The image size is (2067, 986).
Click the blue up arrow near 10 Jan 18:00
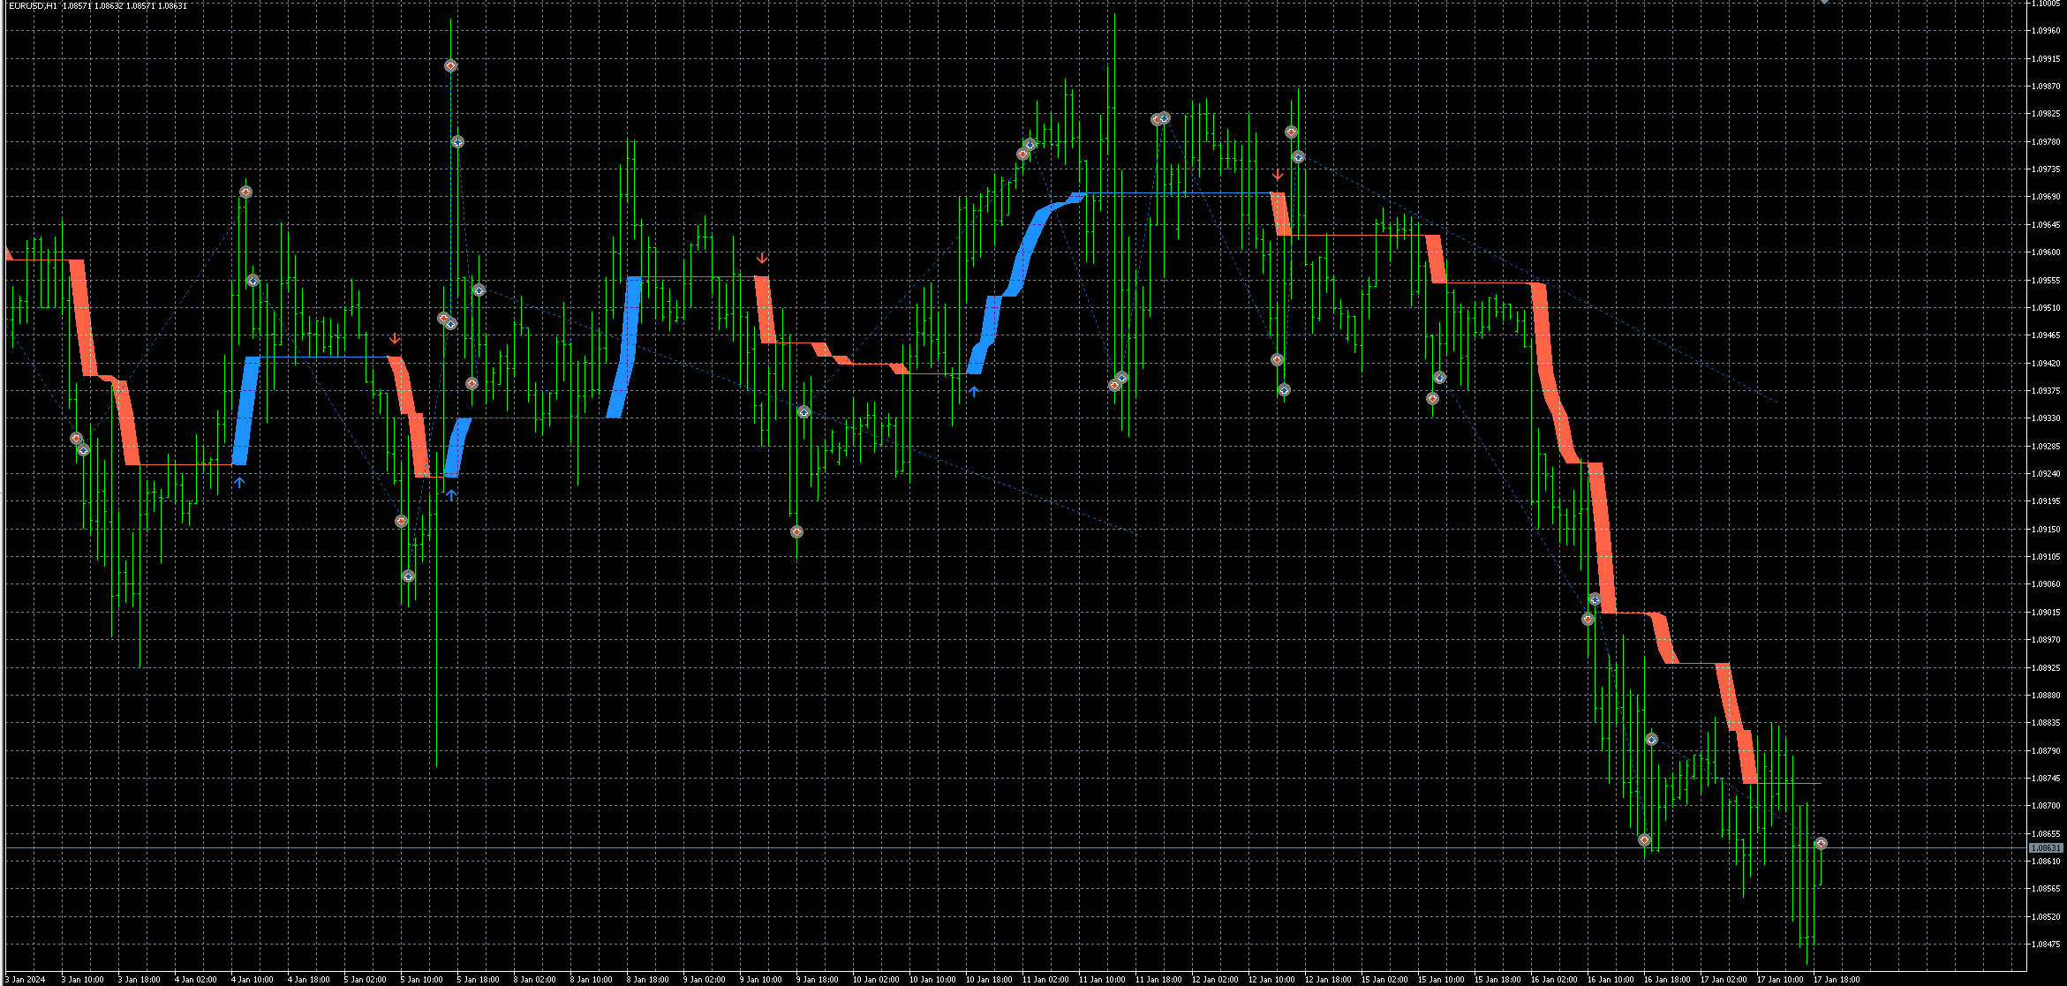(x=974, y=391)
